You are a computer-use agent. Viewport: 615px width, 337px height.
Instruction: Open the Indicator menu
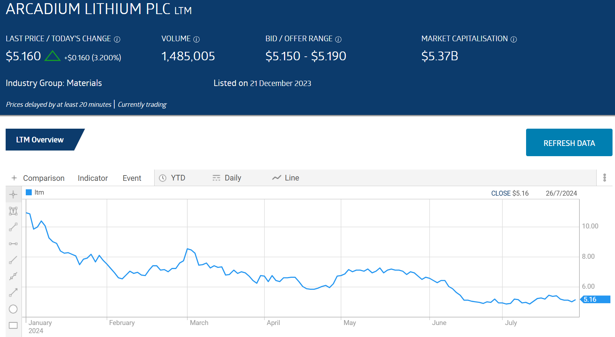(x=93, y=178)
